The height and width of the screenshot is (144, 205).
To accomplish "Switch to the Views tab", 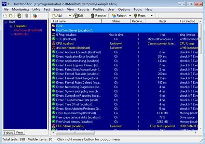I will [19, 132].
